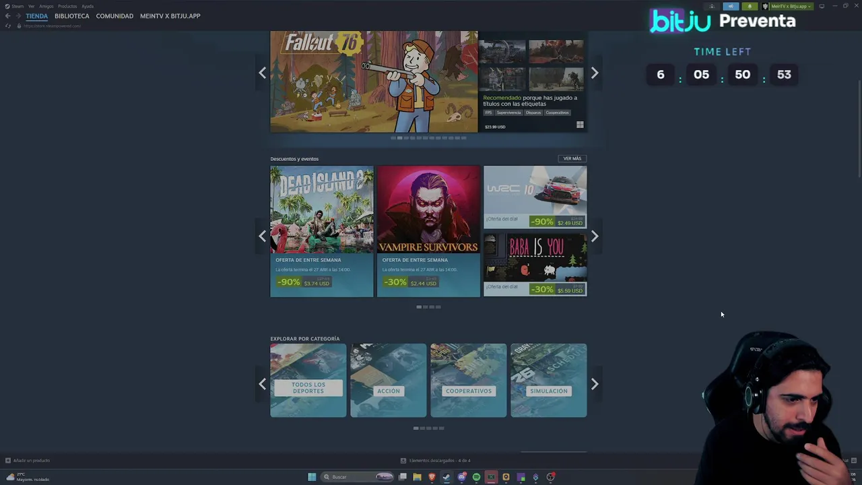Screen dimensions: 862x485
Task: Click the Windows platform icon on the banner
Action: (580, 125)
